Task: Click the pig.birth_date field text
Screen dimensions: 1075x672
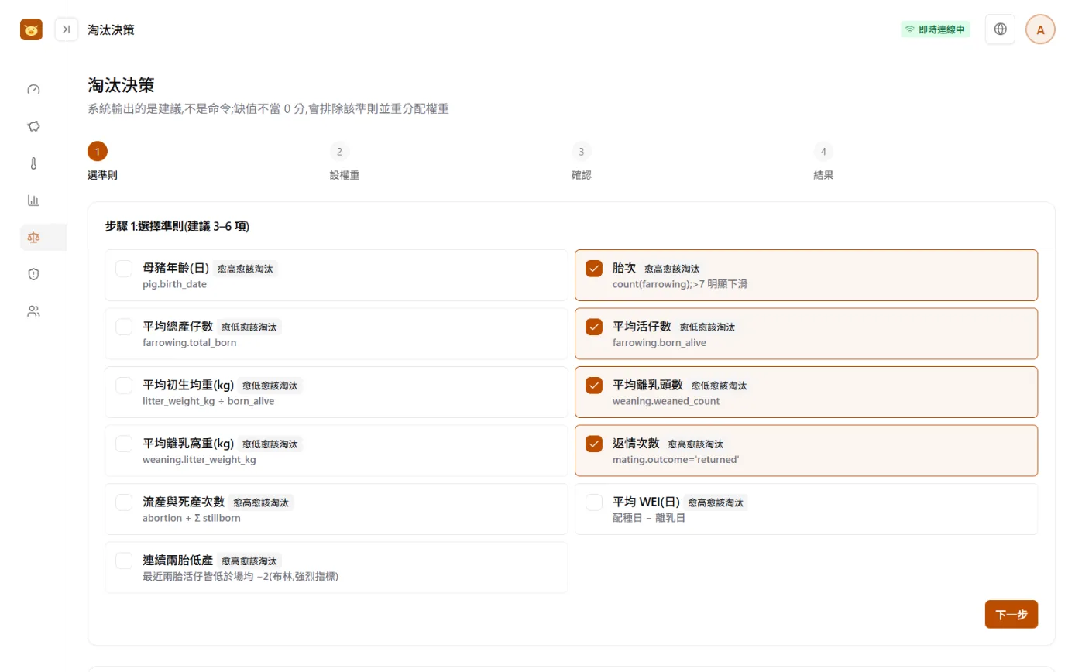Action: (175, 284)
